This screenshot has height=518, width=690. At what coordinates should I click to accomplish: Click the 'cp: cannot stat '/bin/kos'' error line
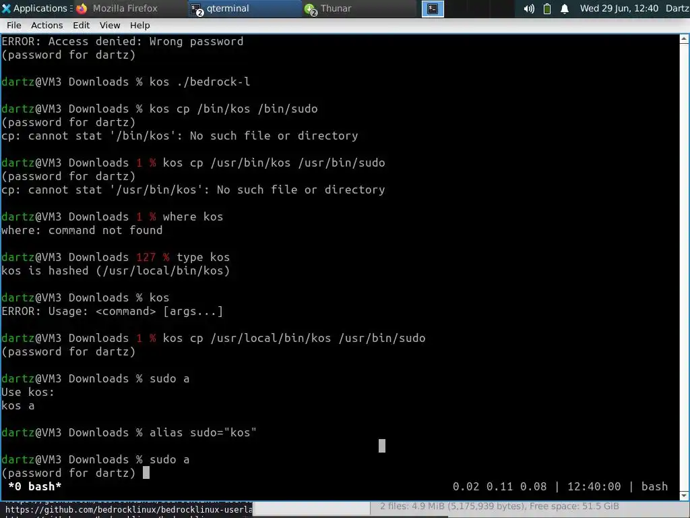180,136
